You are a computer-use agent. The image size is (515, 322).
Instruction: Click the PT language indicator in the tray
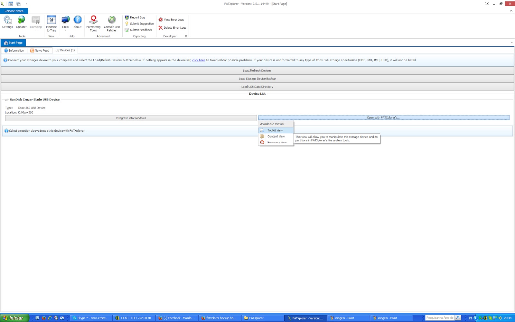(470, 318)
